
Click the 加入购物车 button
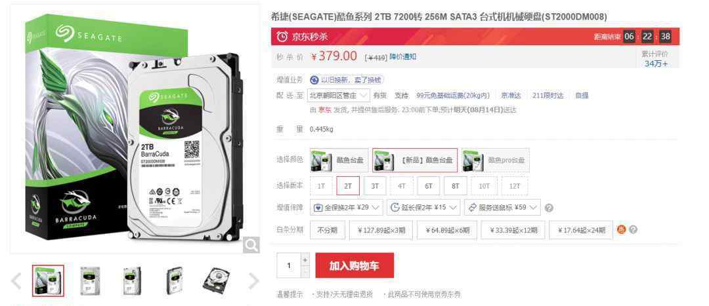coord(354,265)
